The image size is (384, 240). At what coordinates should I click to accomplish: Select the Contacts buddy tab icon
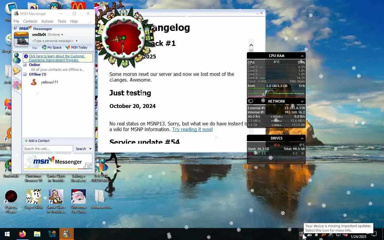16,58
